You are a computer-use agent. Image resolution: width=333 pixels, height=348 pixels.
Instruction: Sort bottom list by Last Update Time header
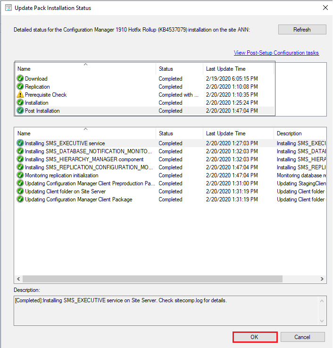[238, 133]
